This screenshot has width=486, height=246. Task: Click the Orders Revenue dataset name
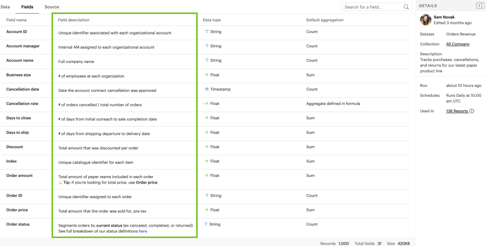click(461, 34)
